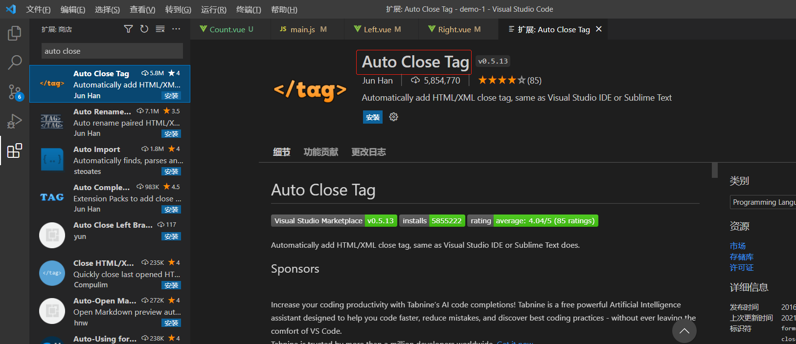Select Auto Close Tag item in results list
Viewport: 796px width, 344px height.
(110, 84)
